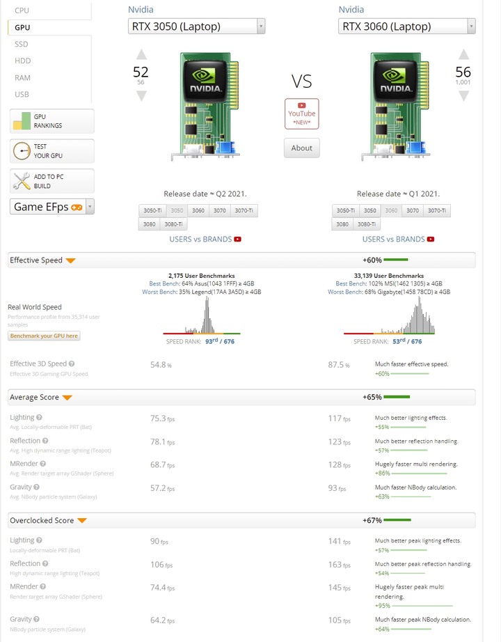Click help icon next to Average Score Reflection

[45, 441]
